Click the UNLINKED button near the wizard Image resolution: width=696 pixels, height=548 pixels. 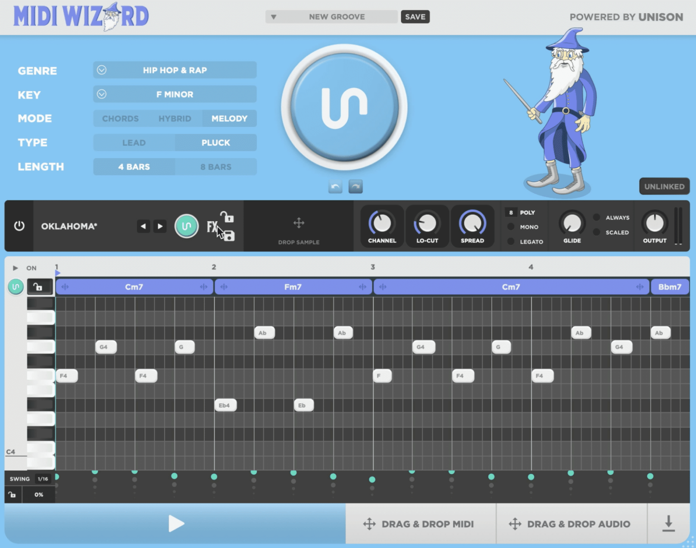tap(664, 186)
